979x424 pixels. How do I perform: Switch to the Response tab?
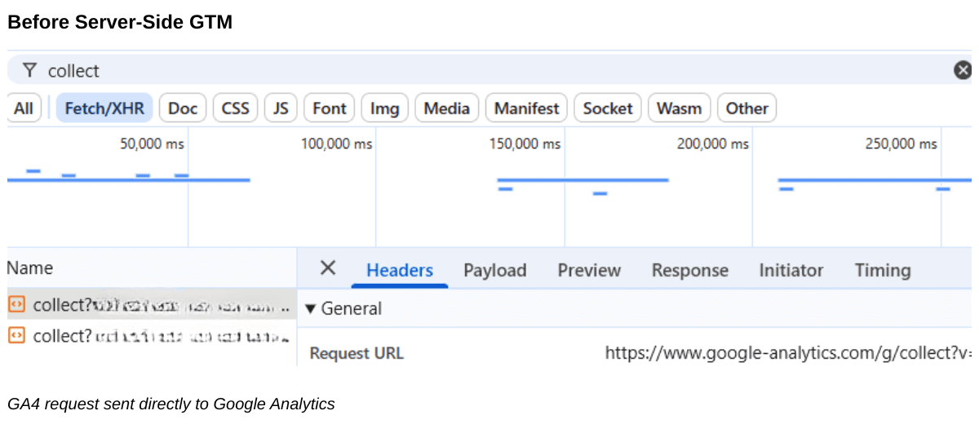point(690,271)
